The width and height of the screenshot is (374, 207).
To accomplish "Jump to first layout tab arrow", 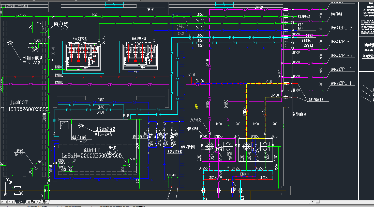I will 3,202.
